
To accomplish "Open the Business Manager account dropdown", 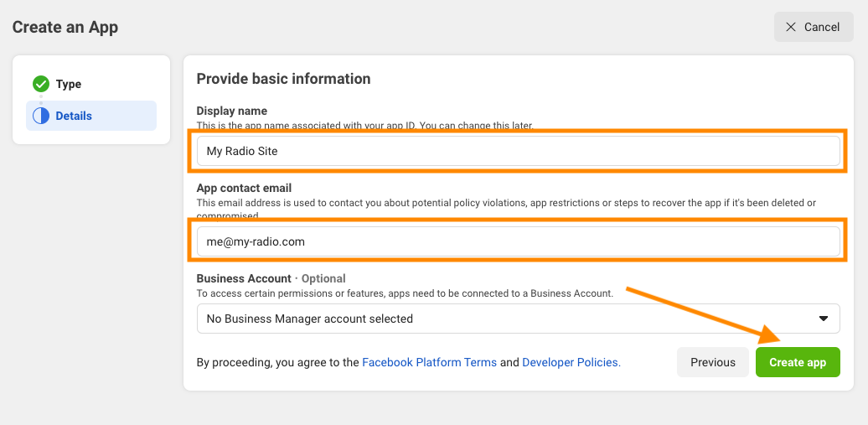I will click(x=518, y=319).
